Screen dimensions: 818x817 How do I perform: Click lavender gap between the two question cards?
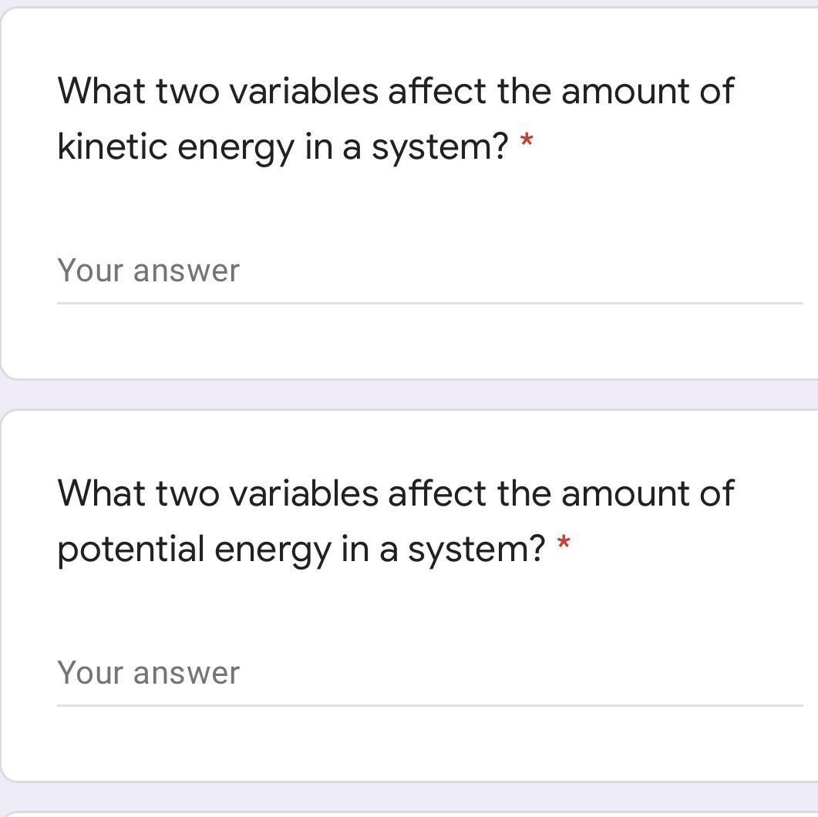click(x=409, y=395)
